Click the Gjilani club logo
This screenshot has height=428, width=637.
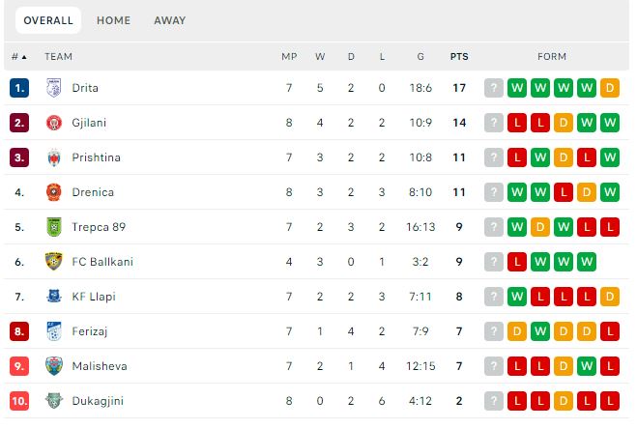(53, 123)
